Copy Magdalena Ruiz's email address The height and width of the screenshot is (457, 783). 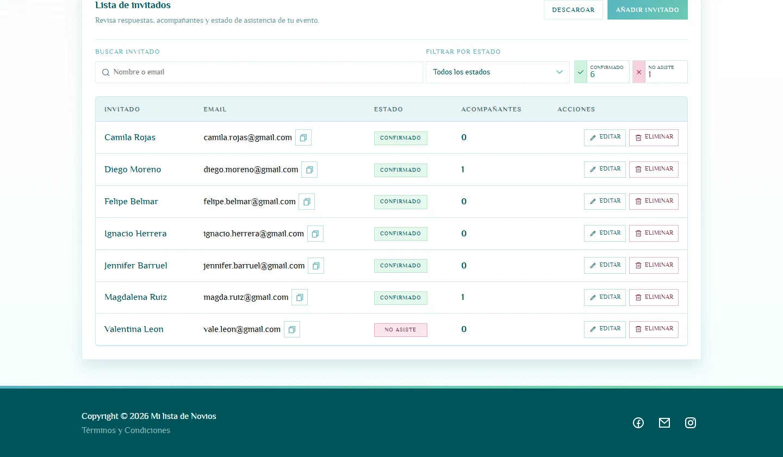tap(300, 297)
